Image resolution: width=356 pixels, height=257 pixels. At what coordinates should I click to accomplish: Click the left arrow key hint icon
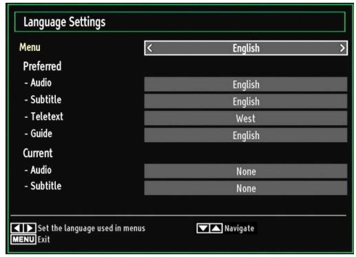(x=17, y=228)
